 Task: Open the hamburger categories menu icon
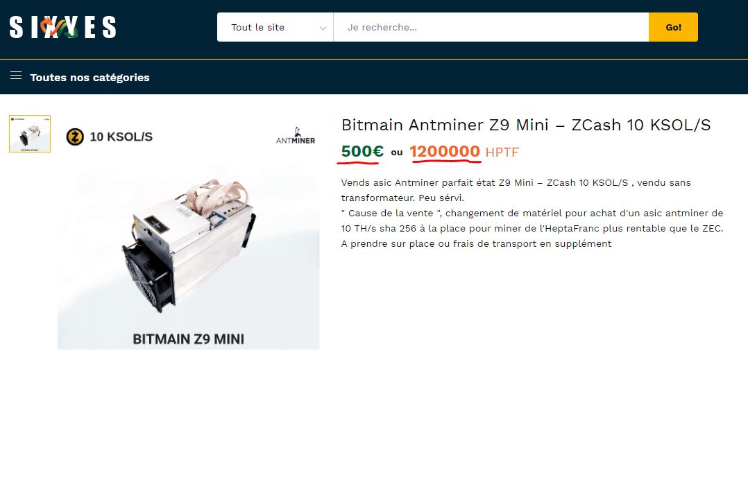(x=16, y=76)
